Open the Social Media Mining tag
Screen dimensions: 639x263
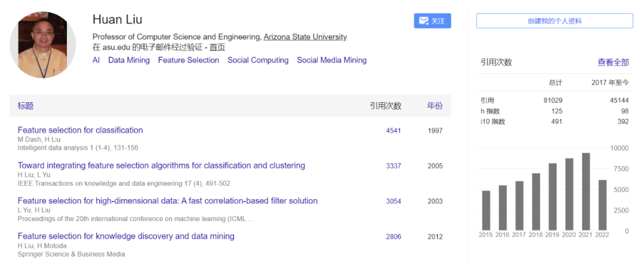tap(332, 60)
